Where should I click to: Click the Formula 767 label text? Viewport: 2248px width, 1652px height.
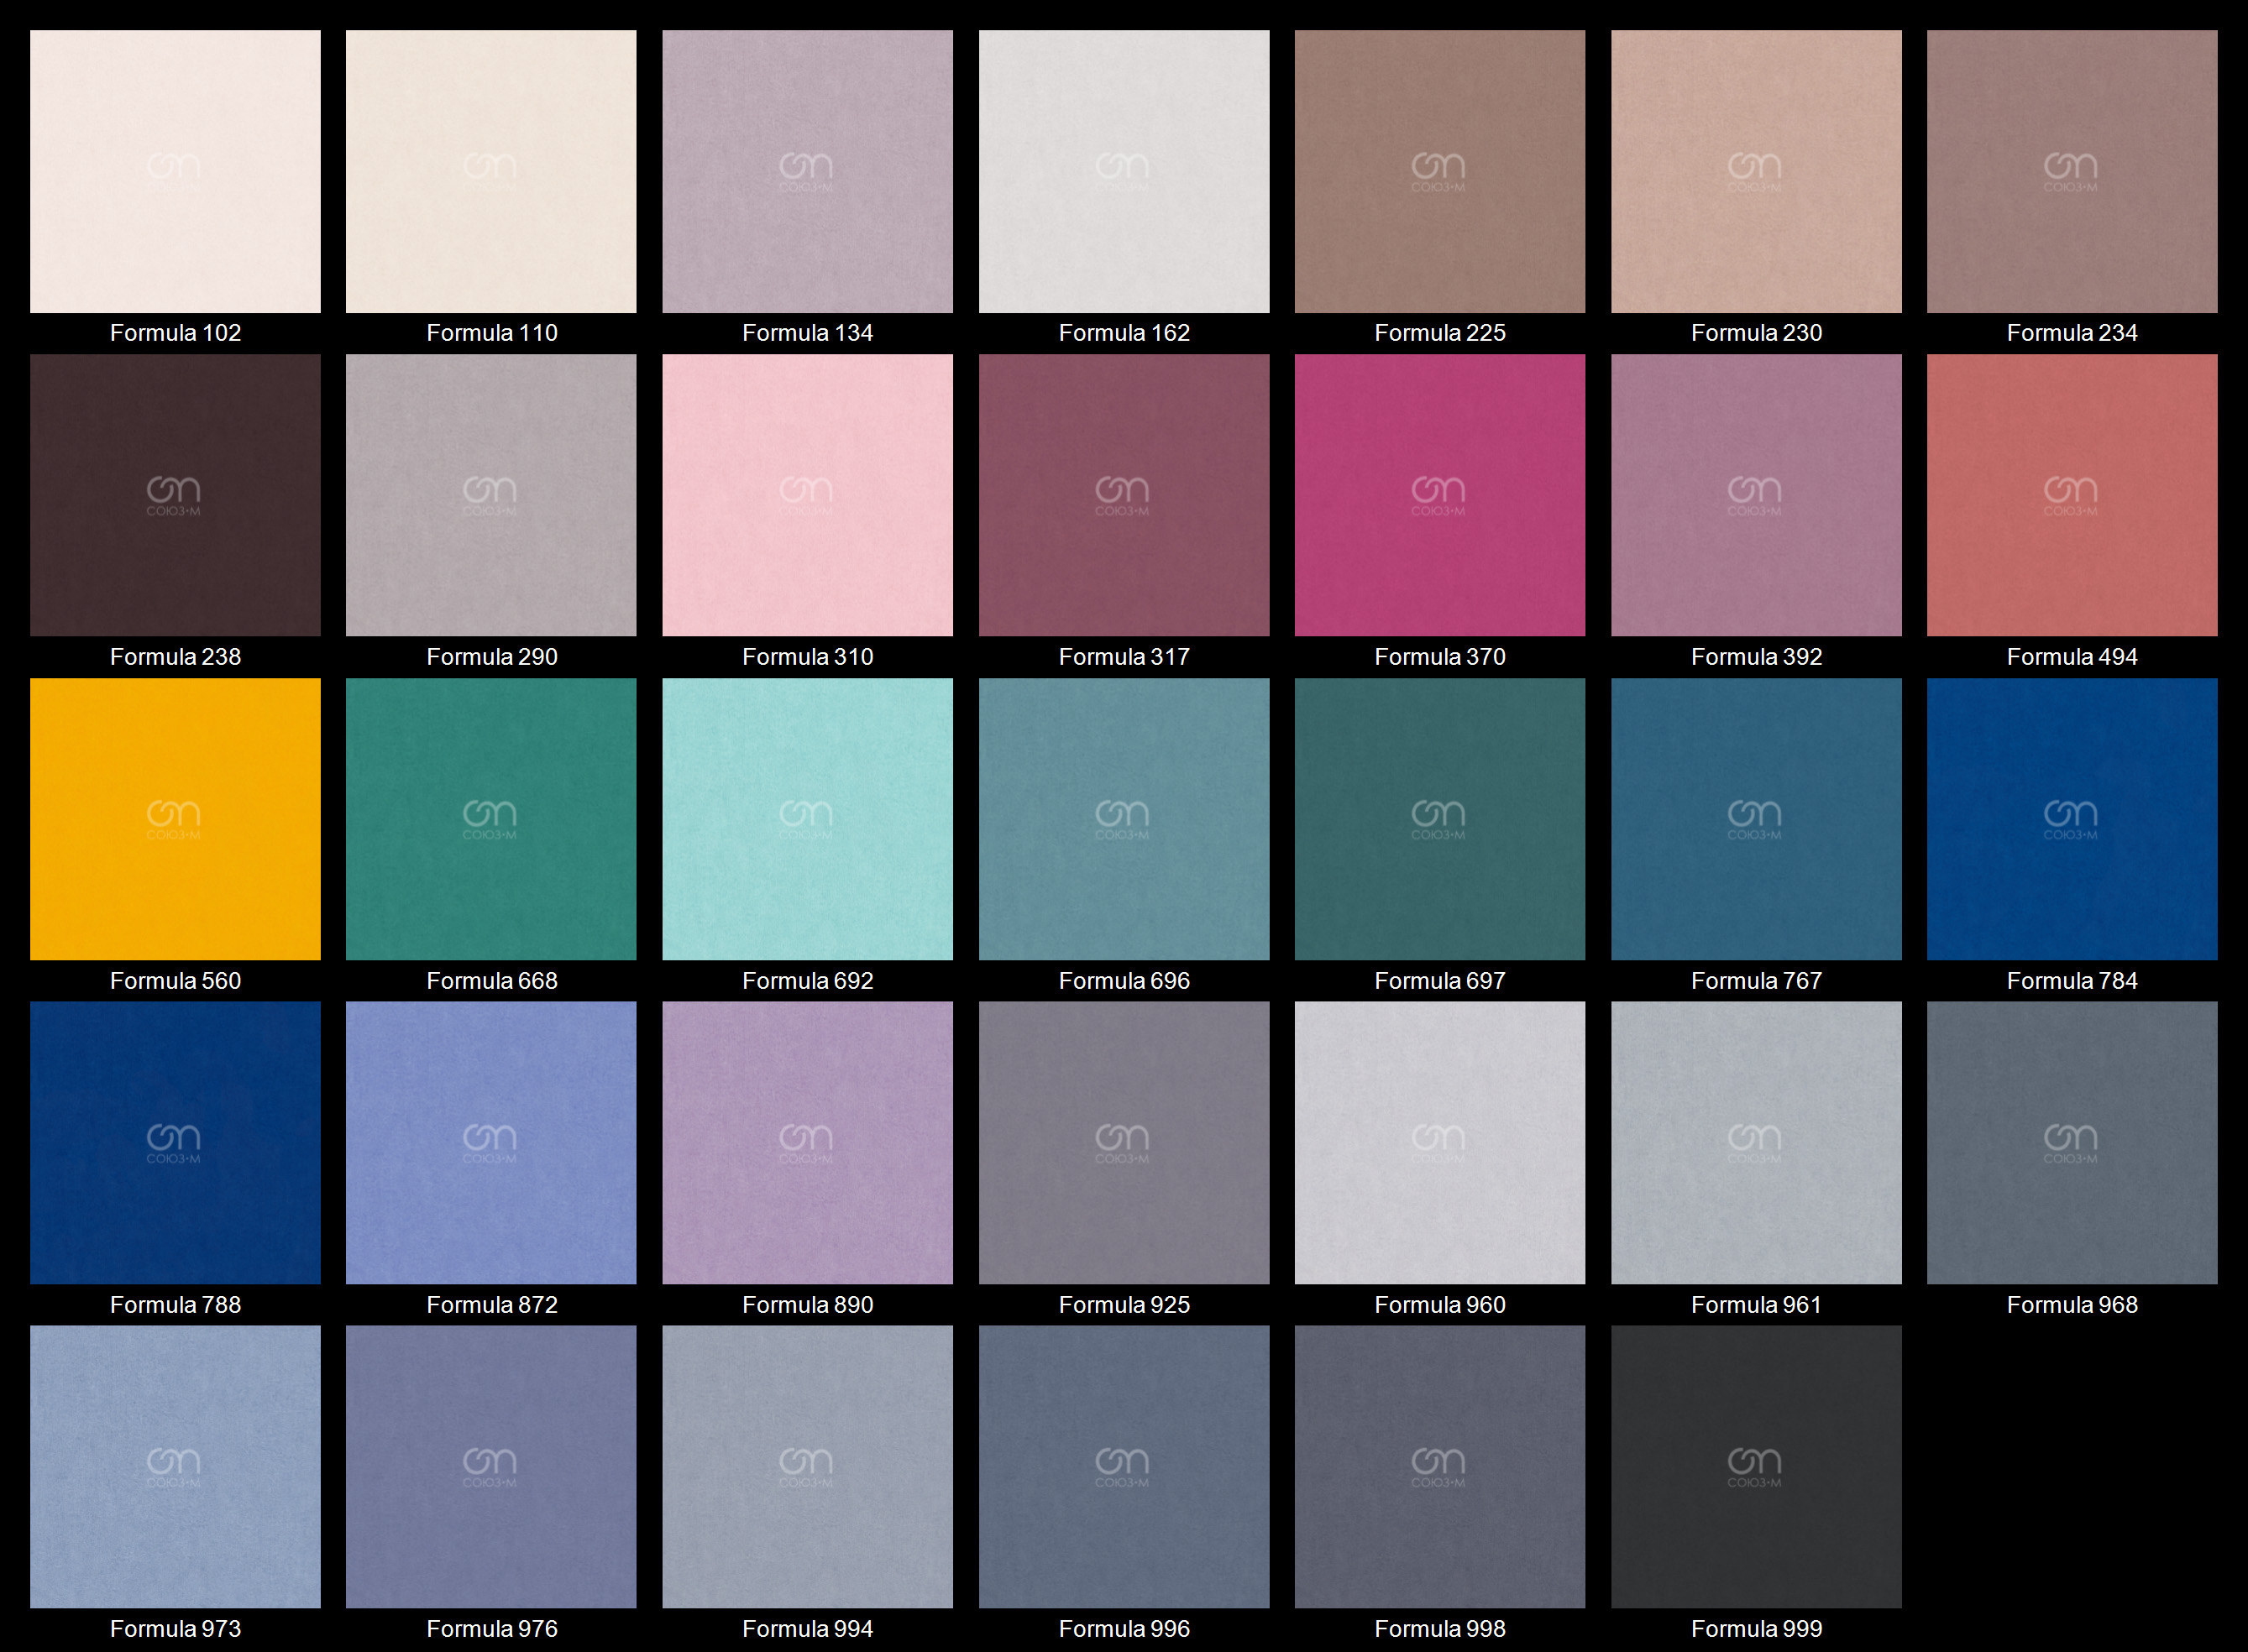tap(1756, 981)
